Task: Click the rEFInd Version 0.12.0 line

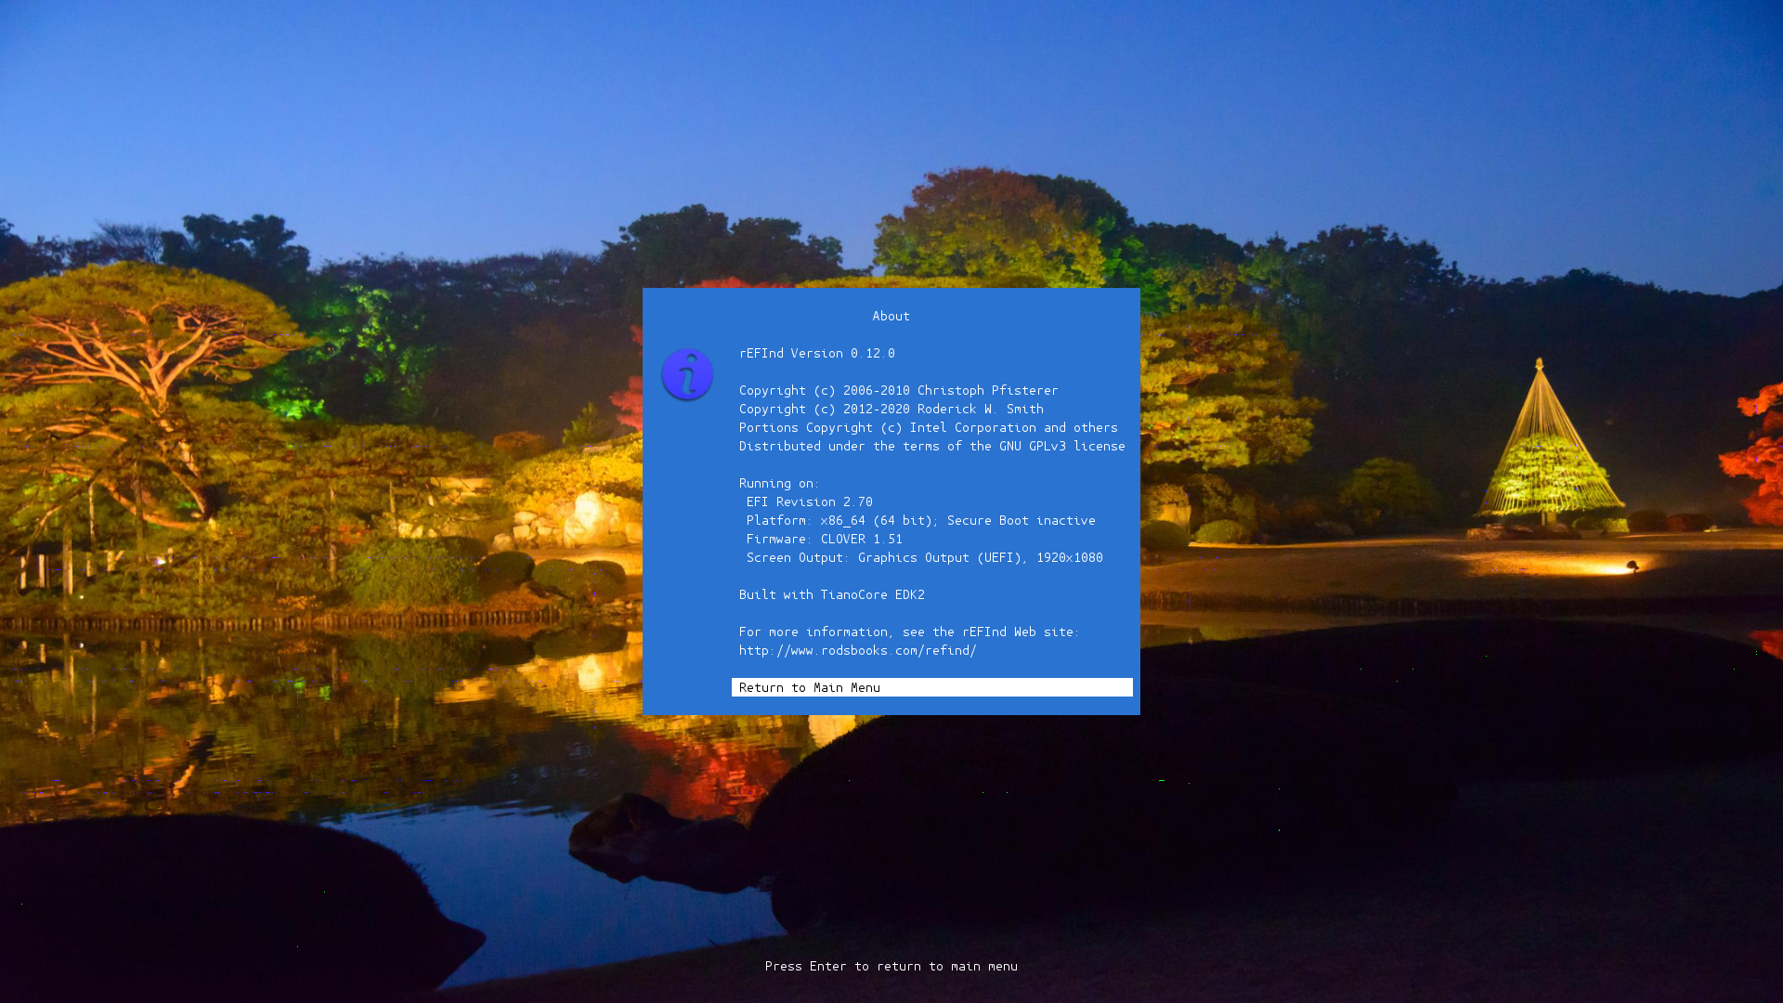Action: pyautogui.click(x=817, y=353)
